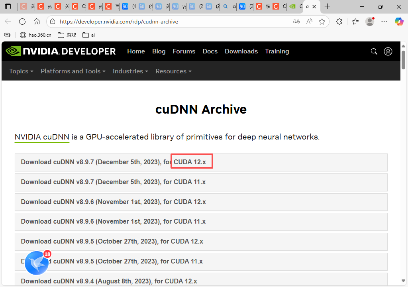Launch Copilot from the toolbar icon
This screenshot has height=287, width=408.
point(399,22)
